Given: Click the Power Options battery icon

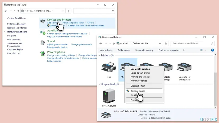Looking at the screenshot, I should click(x=43, y=53).
